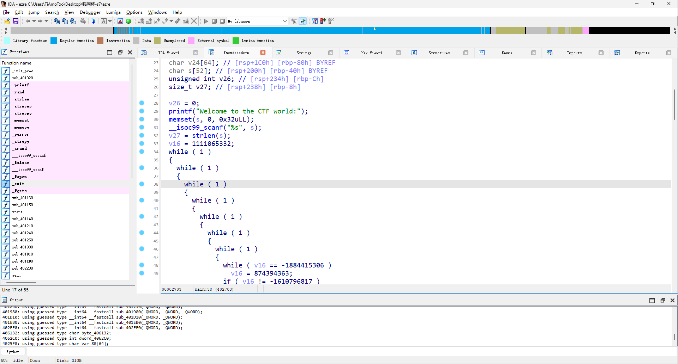Start the debugger process with play button
The width and height of the screenshot is (678, 364).
click(206, 21)
